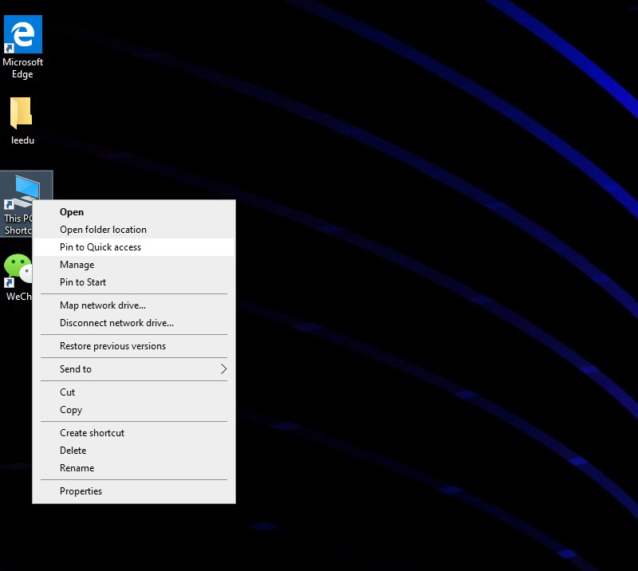Select Restore previous versions
This screenshot has width=638, height=571.
click(x=112, y=346)
